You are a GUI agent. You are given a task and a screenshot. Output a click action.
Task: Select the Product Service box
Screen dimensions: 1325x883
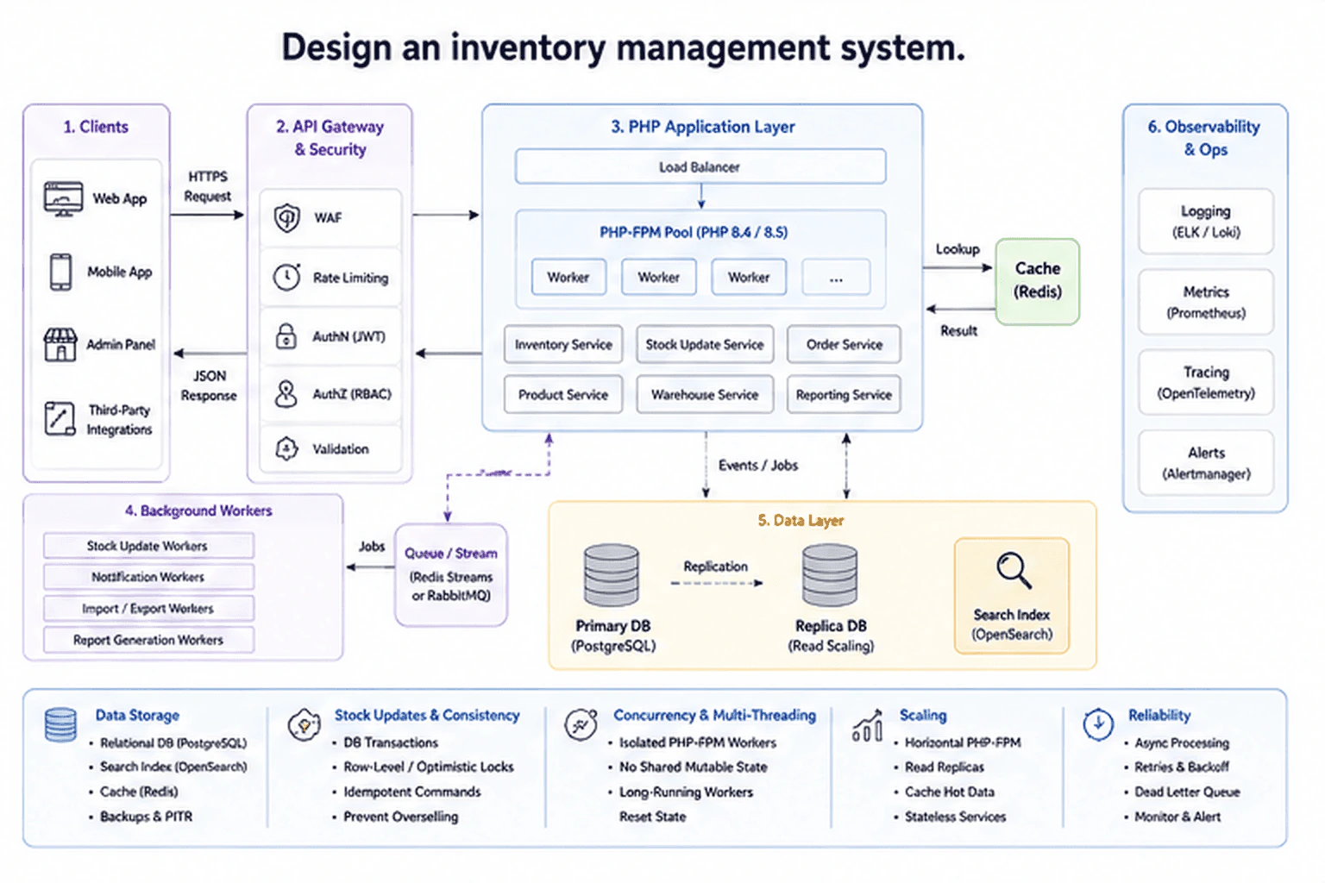click(563, 394)
